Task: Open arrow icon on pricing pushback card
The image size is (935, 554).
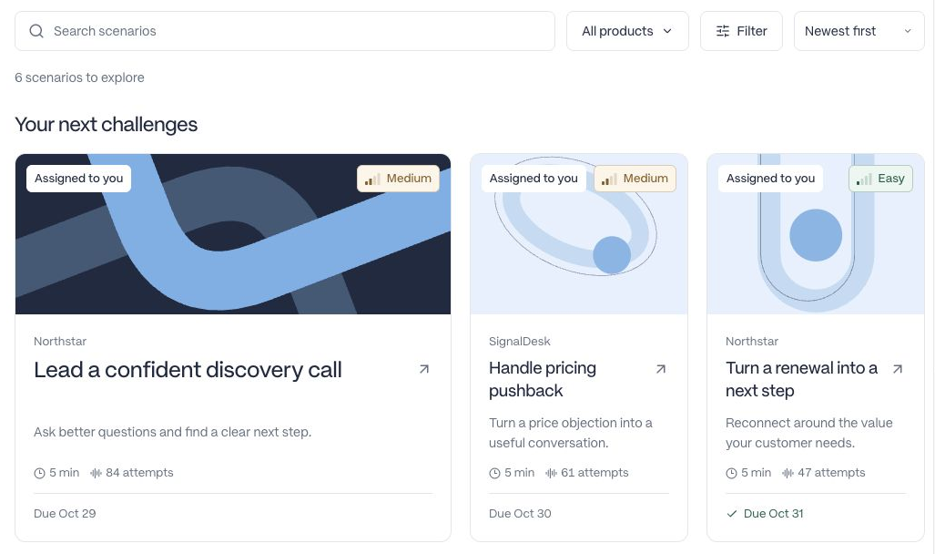Action: click(x=661, y=369)
